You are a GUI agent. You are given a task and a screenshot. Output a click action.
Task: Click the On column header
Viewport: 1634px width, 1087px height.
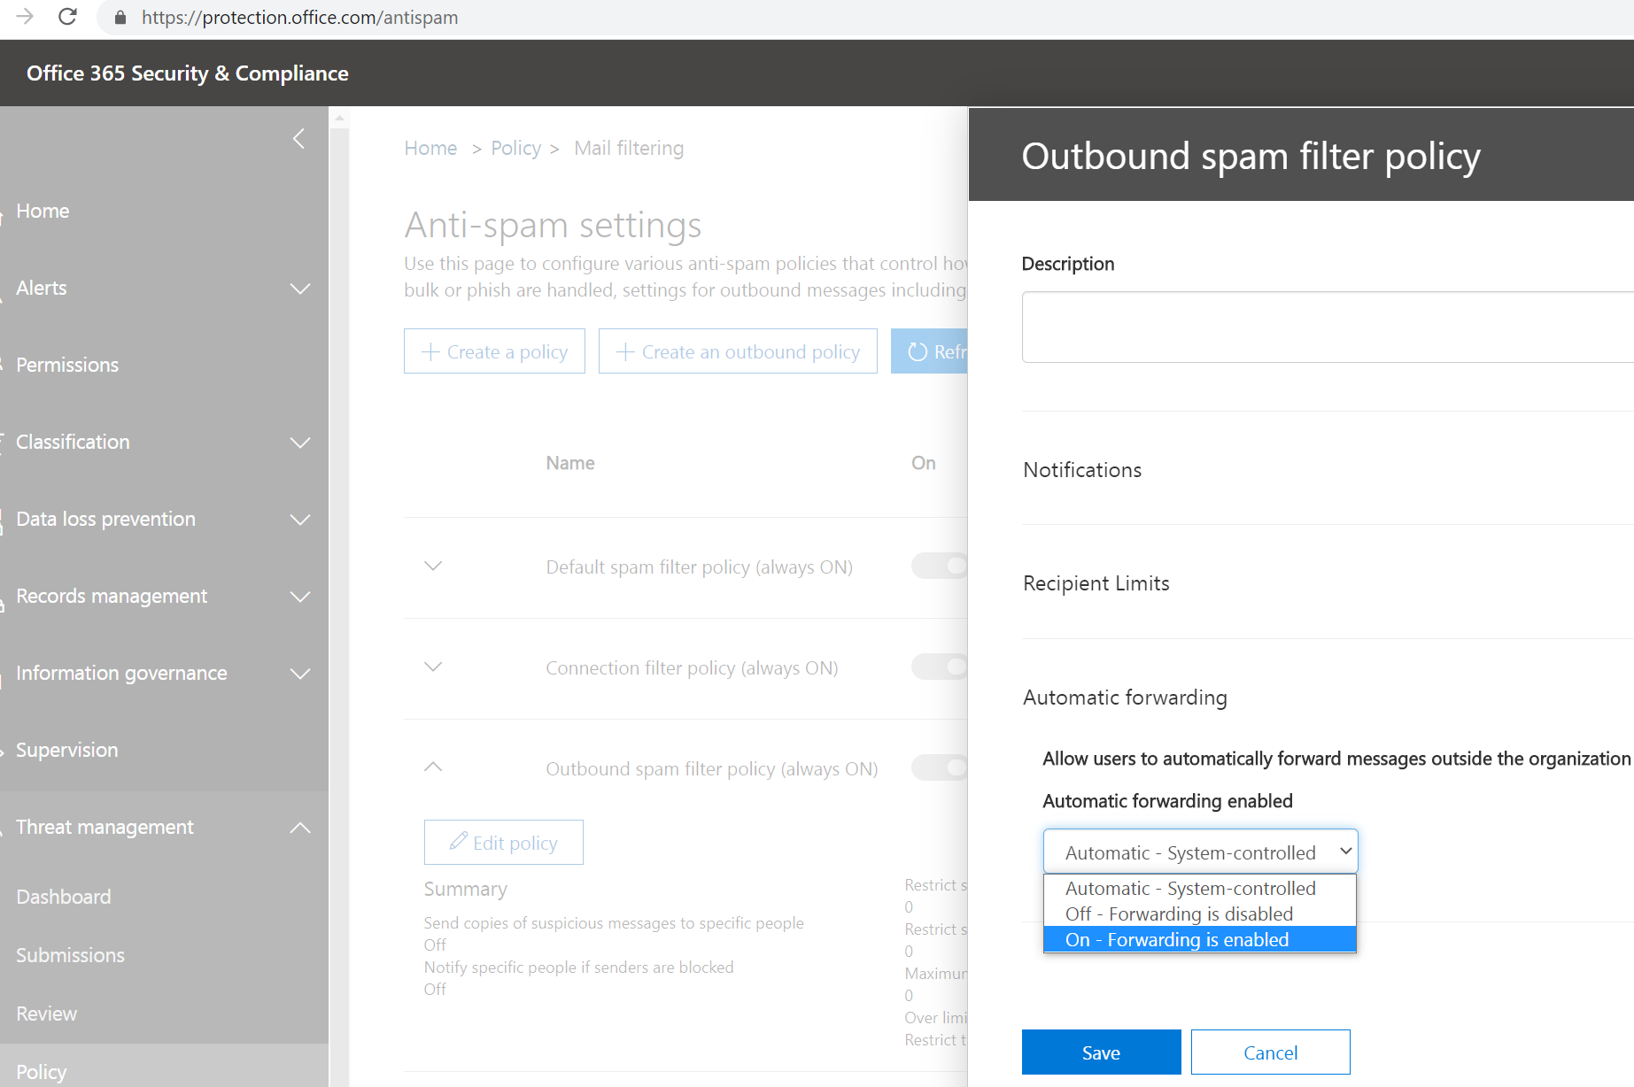pos(924,463)
